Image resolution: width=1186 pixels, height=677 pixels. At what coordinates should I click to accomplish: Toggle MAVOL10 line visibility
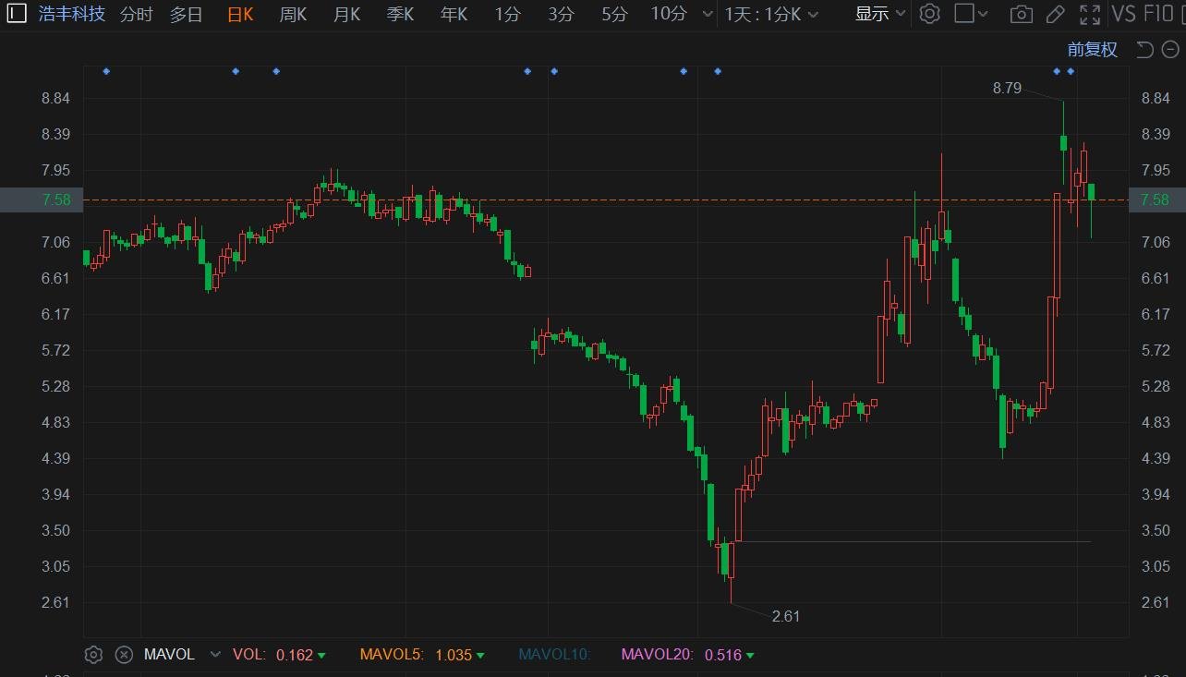[554, 655]
